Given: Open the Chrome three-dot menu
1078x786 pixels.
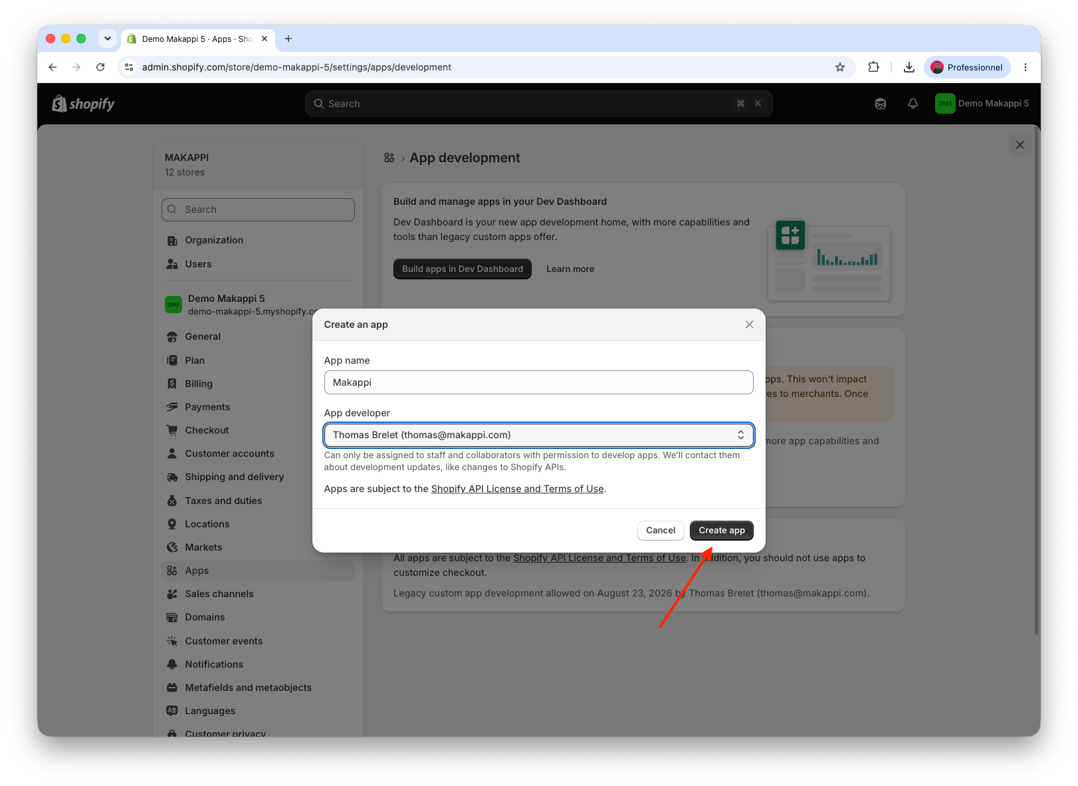Looking at the screenshot, I should point(1025,67).
